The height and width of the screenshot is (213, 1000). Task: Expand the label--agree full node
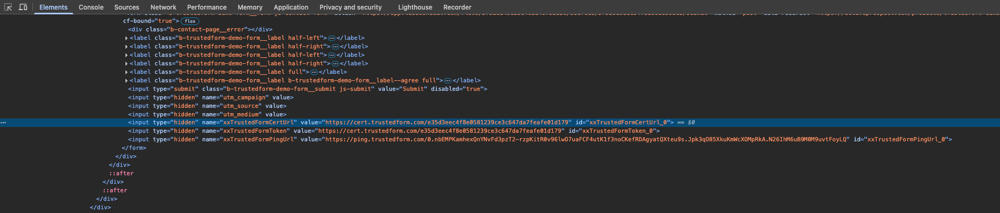point(126,81)
